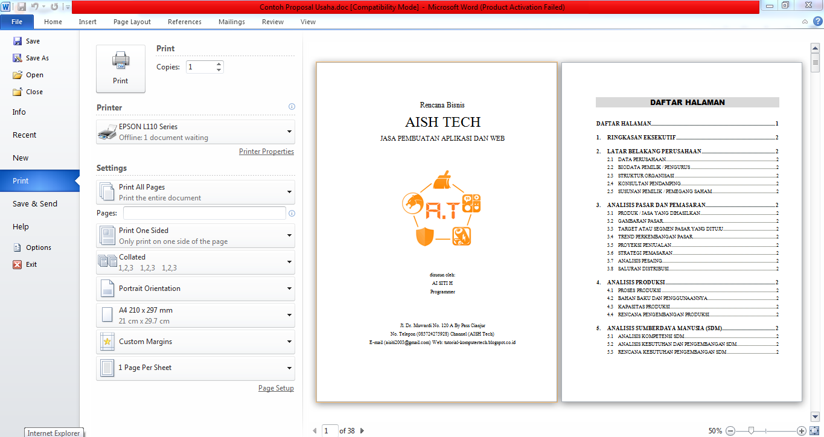
Task: Open the Mailings tab
Action: click(x=232, y=22)
